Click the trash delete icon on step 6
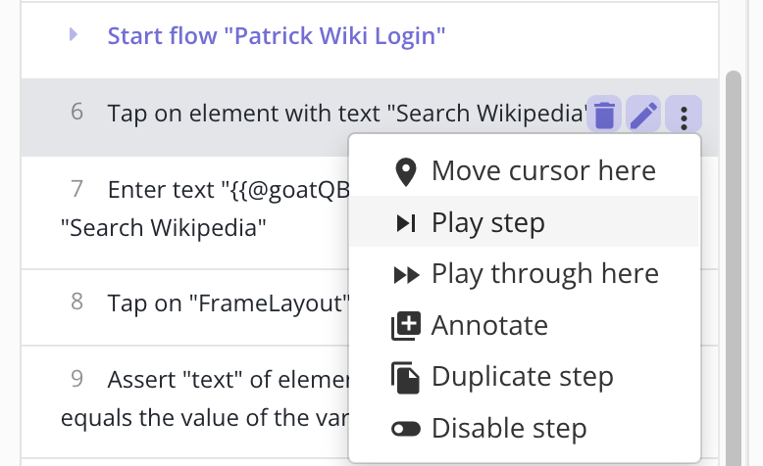 pyautogui.click(x=605, y=116)
